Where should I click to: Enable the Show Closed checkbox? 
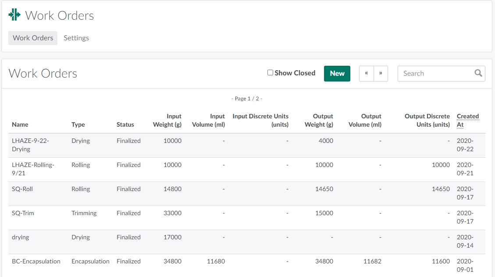[270, 73]
